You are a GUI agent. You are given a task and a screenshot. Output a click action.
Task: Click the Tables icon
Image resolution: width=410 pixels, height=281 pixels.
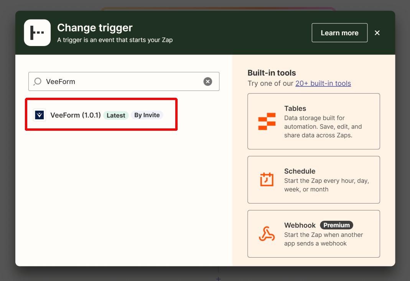click(267, 121)
